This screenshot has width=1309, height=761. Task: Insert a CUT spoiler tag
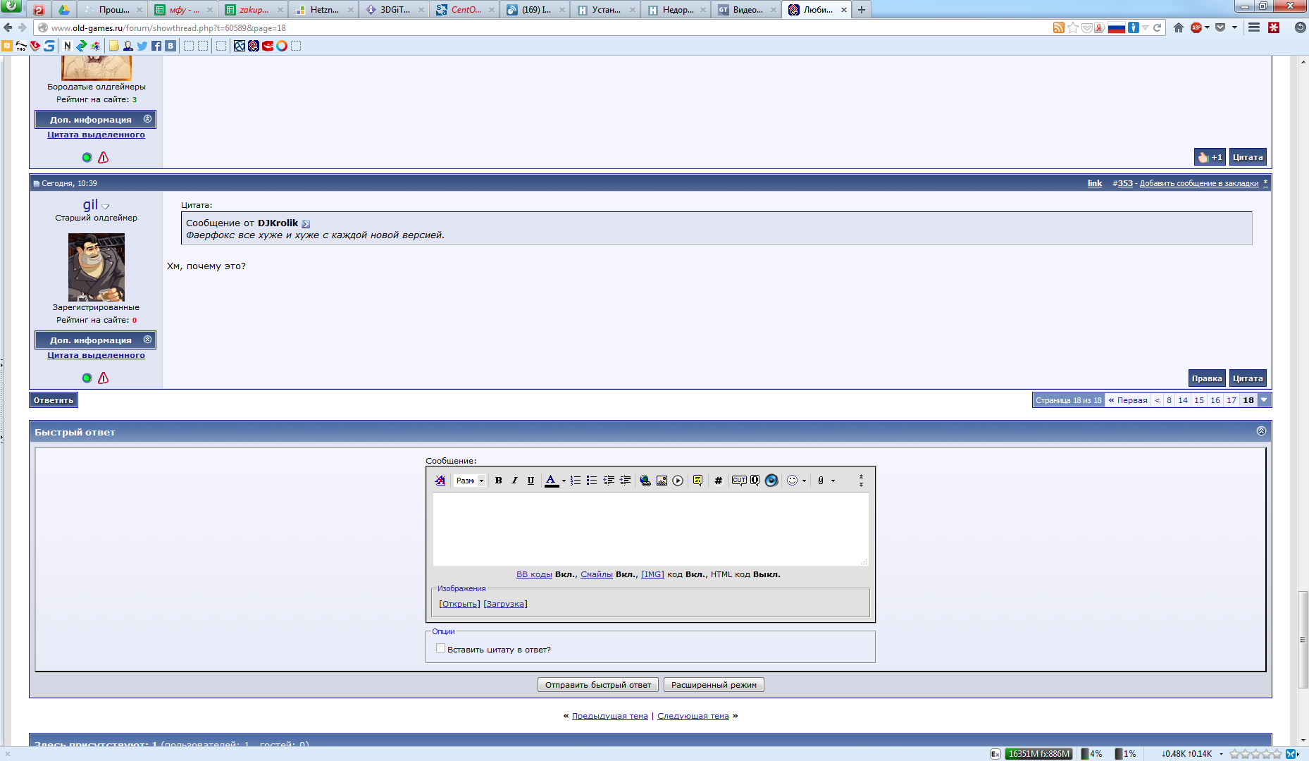739,481
